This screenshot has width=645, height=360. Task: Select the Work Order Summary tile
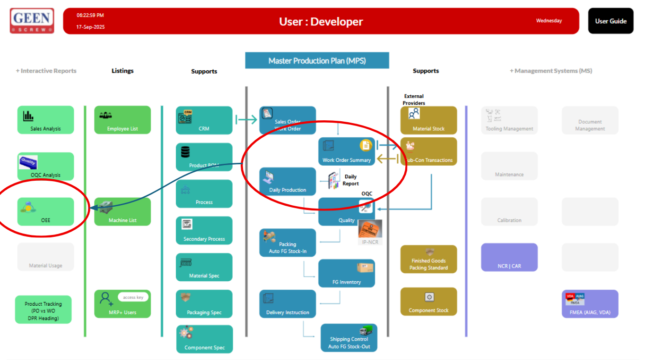(x=346, y=152)
